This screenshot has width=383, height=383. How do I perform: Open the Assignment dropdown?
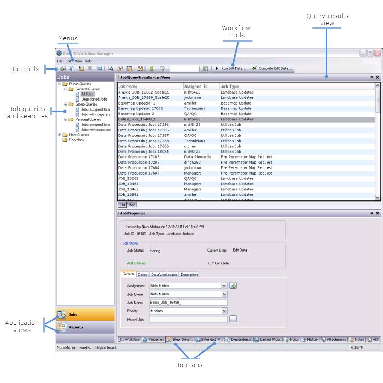pyautogui.click(x=224, y=286)
